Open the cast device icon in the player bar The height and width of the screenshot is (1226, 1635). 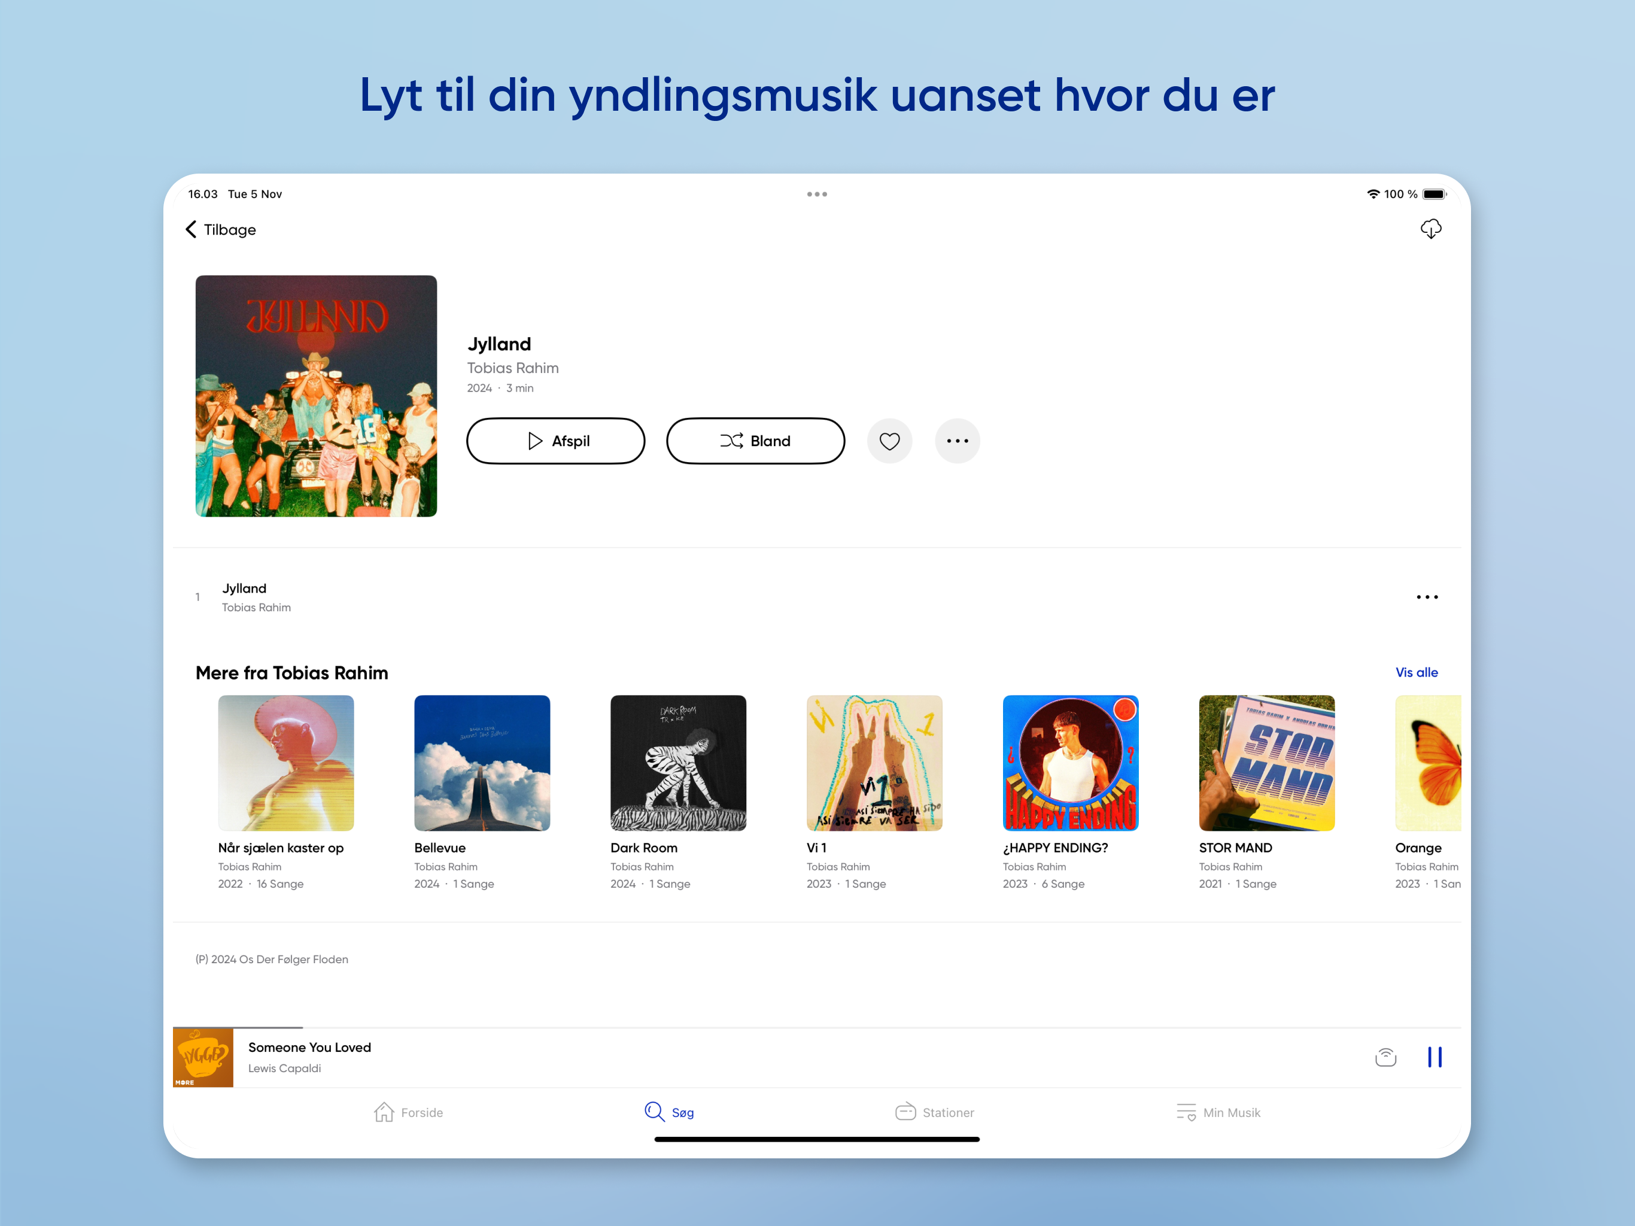point(1385,1057)
